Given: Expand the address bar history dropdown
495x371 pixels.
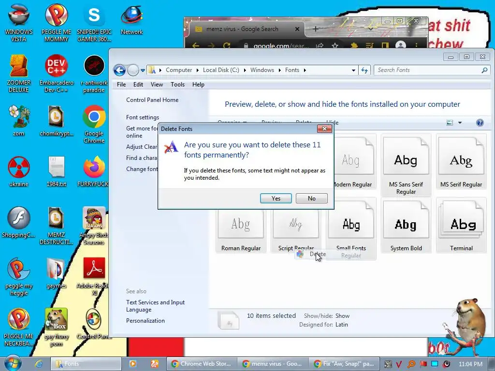Looking at the screenshot, I should pos(353,71).
